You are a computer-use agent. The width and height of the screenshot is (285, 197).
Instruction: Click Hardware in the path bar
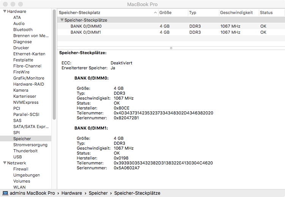pos(72,193)
